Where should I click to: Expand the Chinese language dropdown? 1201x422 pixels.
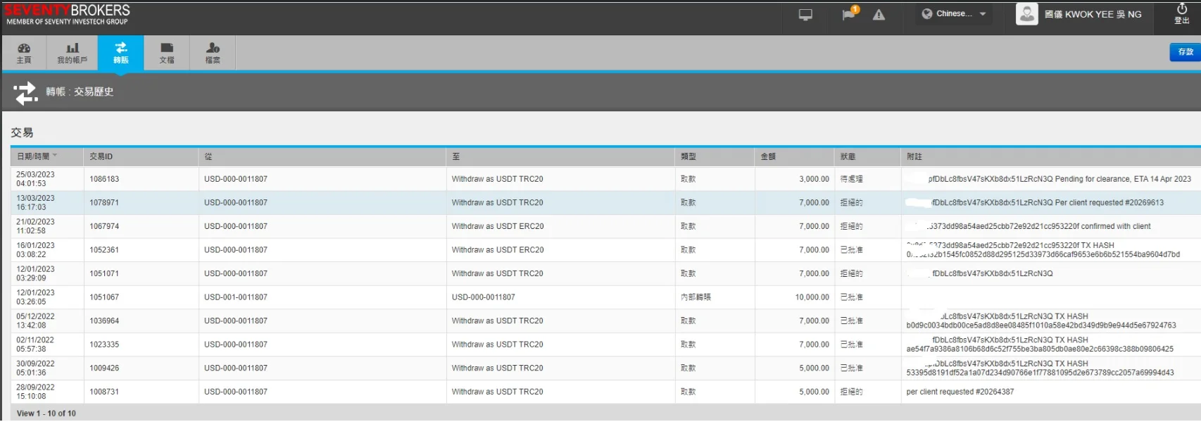coord(954,14)
